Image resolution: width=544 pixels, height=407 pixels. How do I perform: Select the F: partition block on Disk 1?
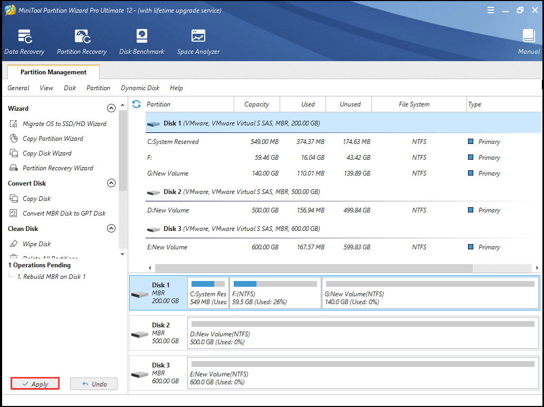[275, 294]
